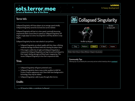Click the small Hard tag

(x=74, y=52)
